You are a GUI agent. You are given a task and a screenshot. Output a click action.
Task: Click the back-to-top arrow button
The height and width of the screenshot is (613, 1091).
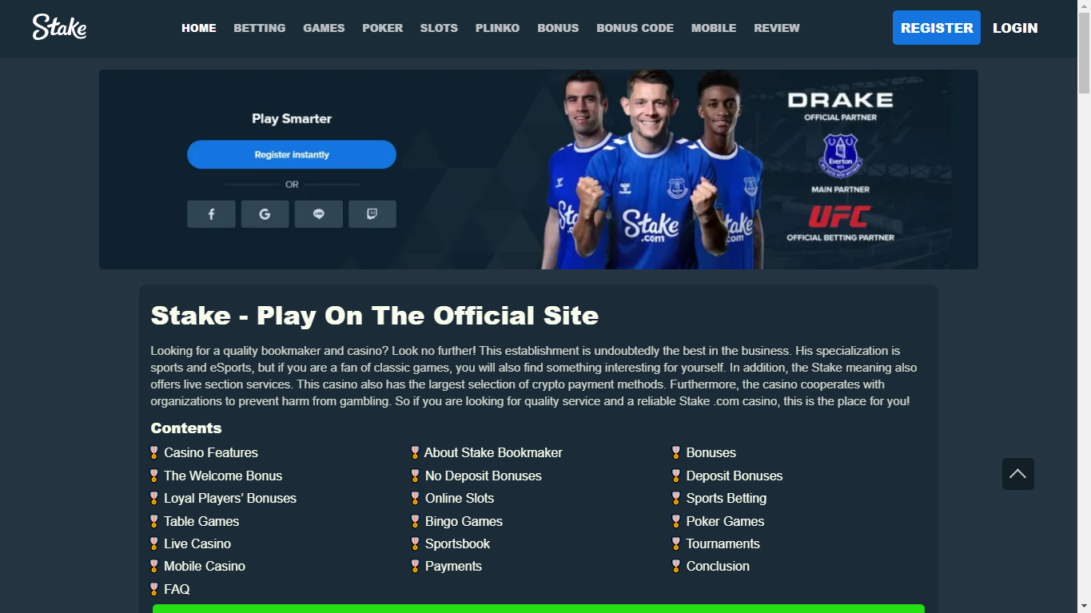pyautogui.click(x=1017, y=474)
